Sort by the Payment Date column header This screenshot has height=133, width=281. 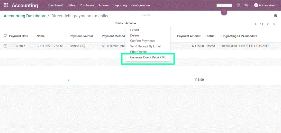tap(19, 36)
